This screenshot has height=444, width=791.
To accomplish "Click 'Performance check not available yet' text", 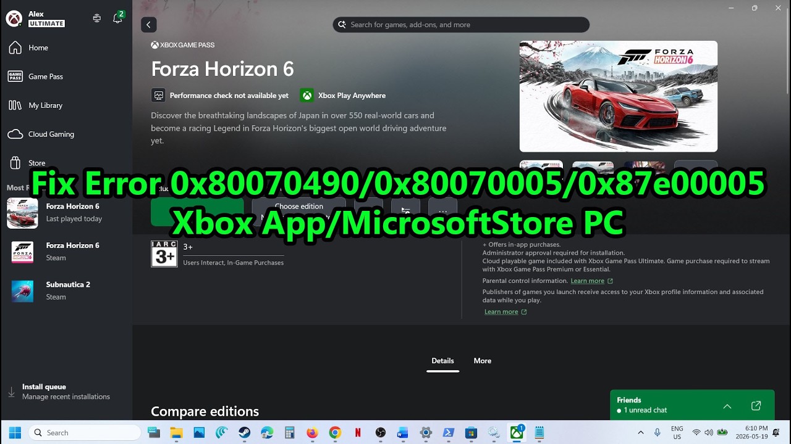I will pos(229,96).
